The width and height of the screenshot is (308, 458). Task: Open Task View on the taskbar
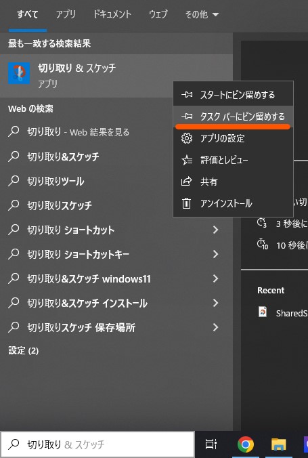tap(211, 444)
